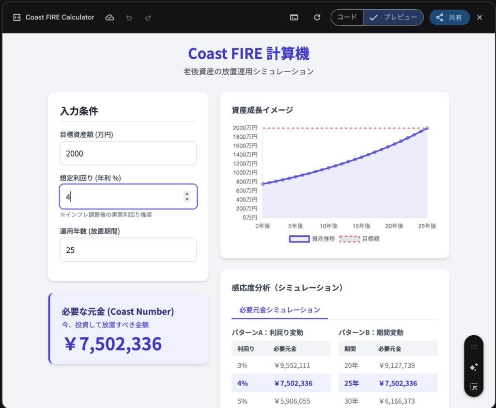Toggle 目標額 legend series visibility
The height and width of the screenshot is (408, 496).
point(359,239)
